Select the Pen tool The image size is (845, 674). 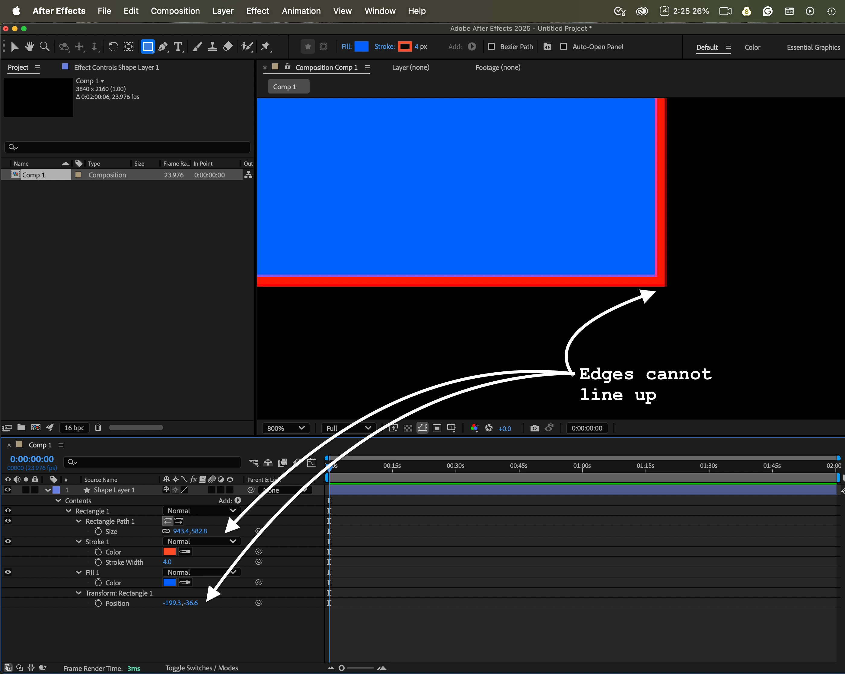pyautogui.click(x=163, y=47)
